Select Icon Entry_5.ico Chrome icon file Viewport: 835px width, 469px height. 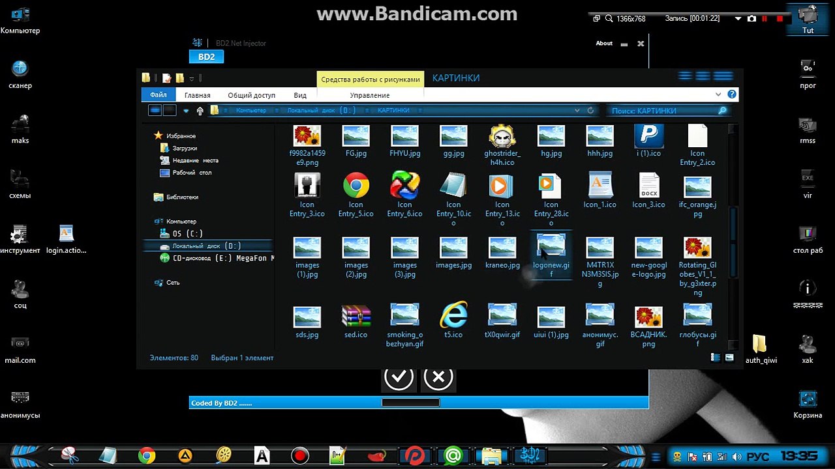point(356,195)
